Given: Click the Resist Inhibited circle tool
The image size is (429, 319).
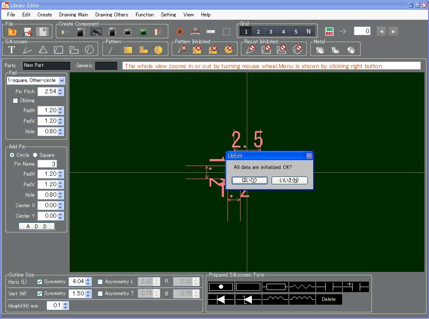Looking at the screenshot, I should (297, 50).
